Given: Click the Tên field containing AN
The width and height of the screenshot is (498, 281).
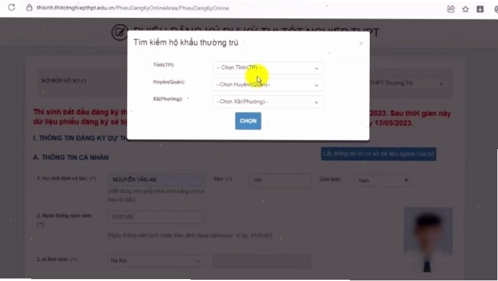Looking at the screenshot, I should [x=280, y=180].
